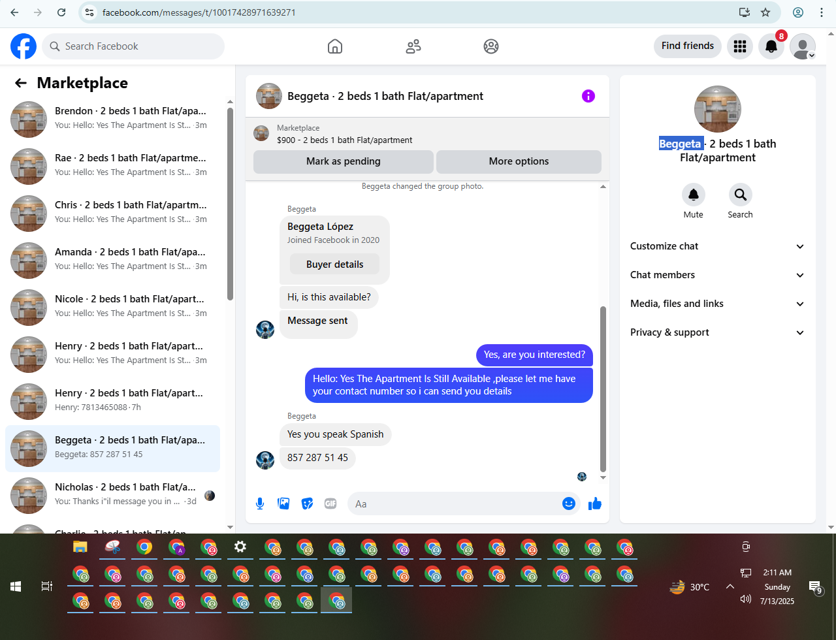
Task: Open Rae conversation in list
Action: [x=112, y=165]
